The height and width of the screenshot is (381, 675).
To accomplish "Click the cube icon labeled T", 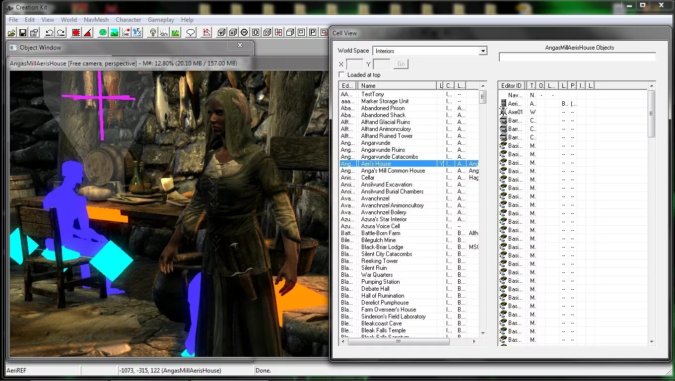I will point(221,33).
